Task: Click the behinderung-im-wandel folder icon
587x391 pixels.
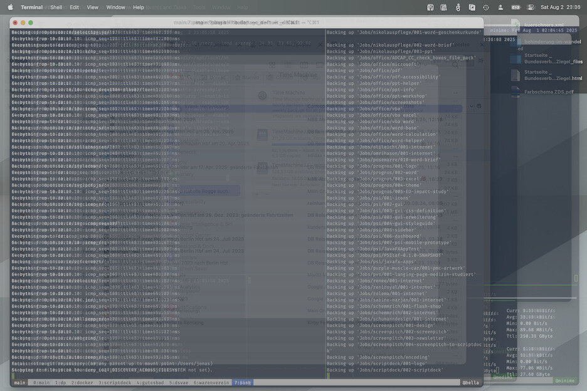Action: 515,41
